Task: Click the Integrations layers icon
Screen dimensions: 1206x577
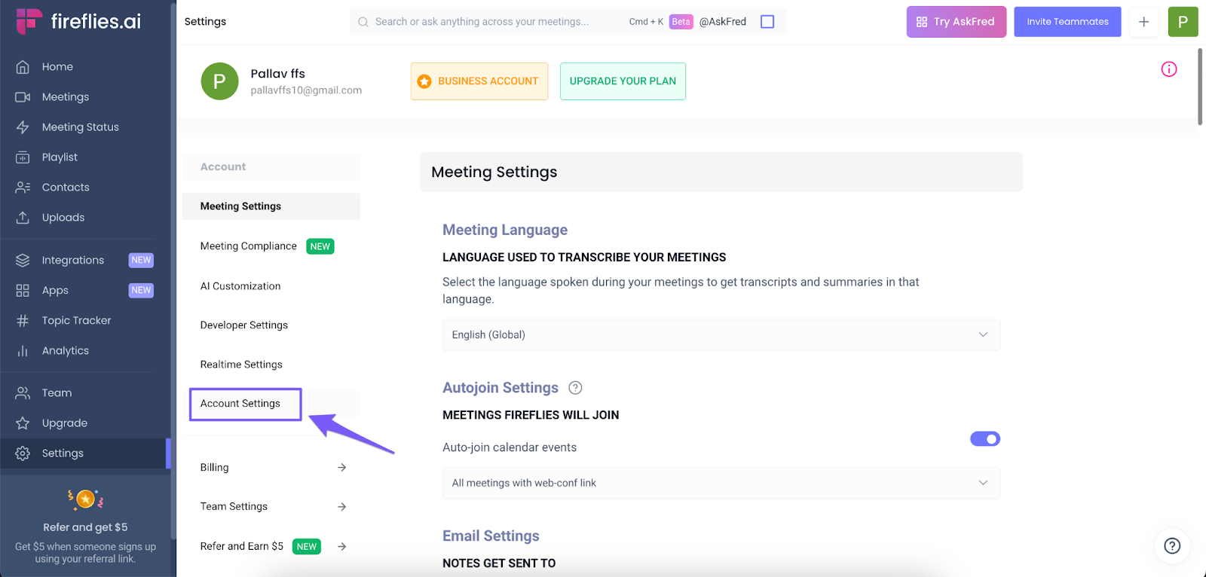Action: tap(23, 260)
